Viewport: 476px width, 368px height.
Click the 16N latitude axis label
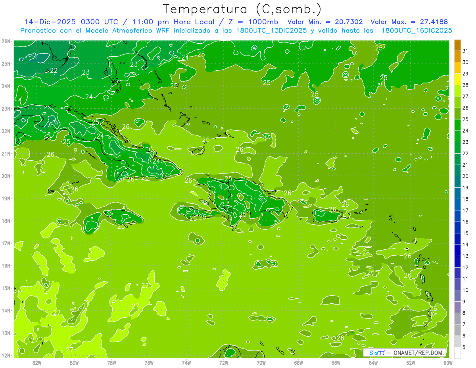6,266
